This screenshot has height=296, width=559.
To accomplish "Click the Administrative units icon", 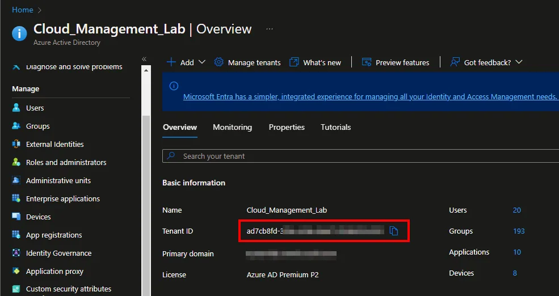I will (16, 180).
